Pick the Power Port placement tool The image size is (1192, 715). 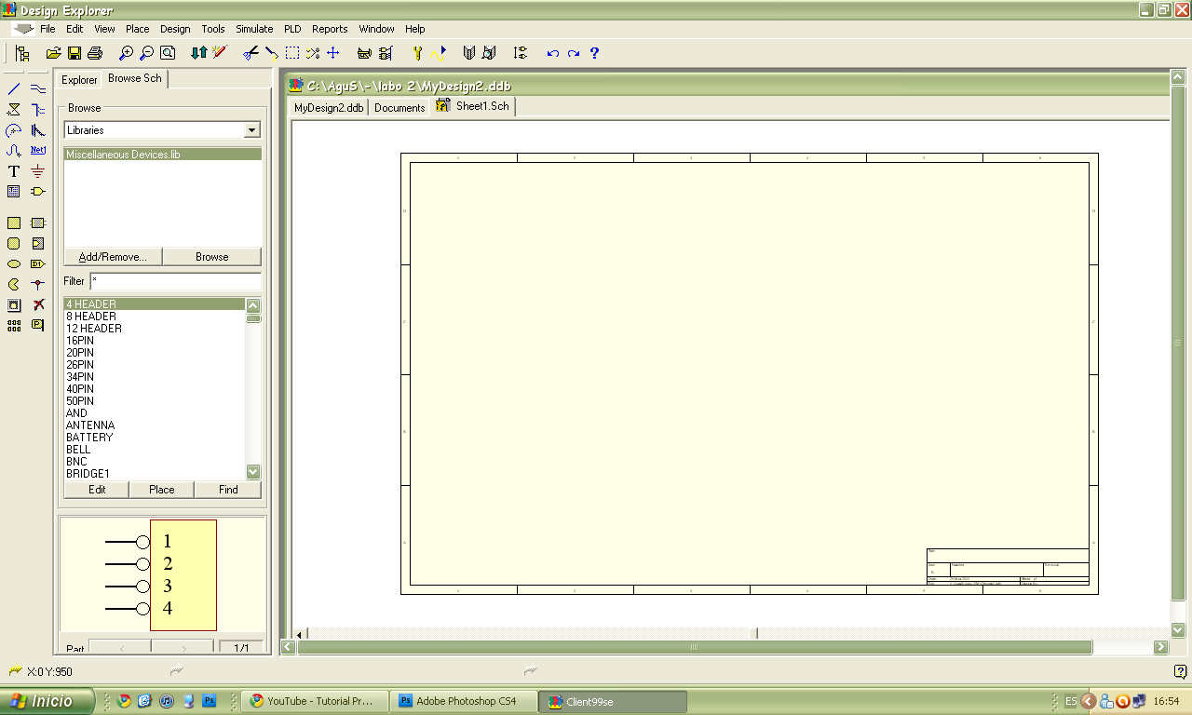38,172
